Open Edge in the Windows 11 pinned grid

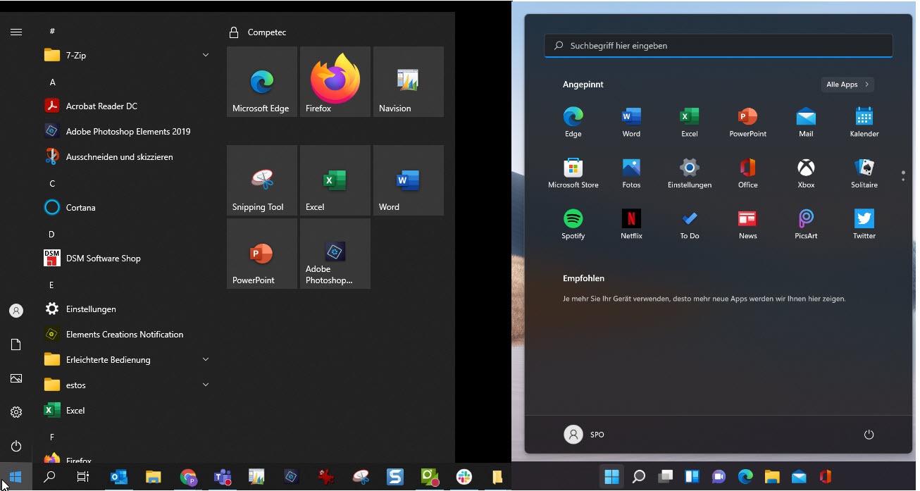pos(573,123)
